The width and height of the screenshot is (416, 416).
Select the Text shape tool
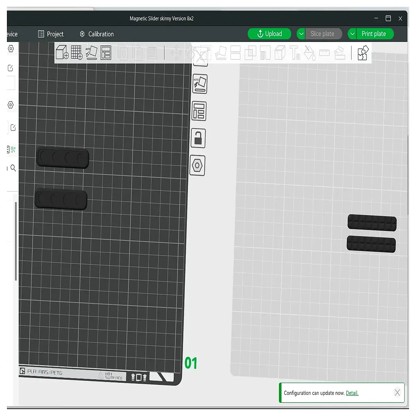coord(295,53)
